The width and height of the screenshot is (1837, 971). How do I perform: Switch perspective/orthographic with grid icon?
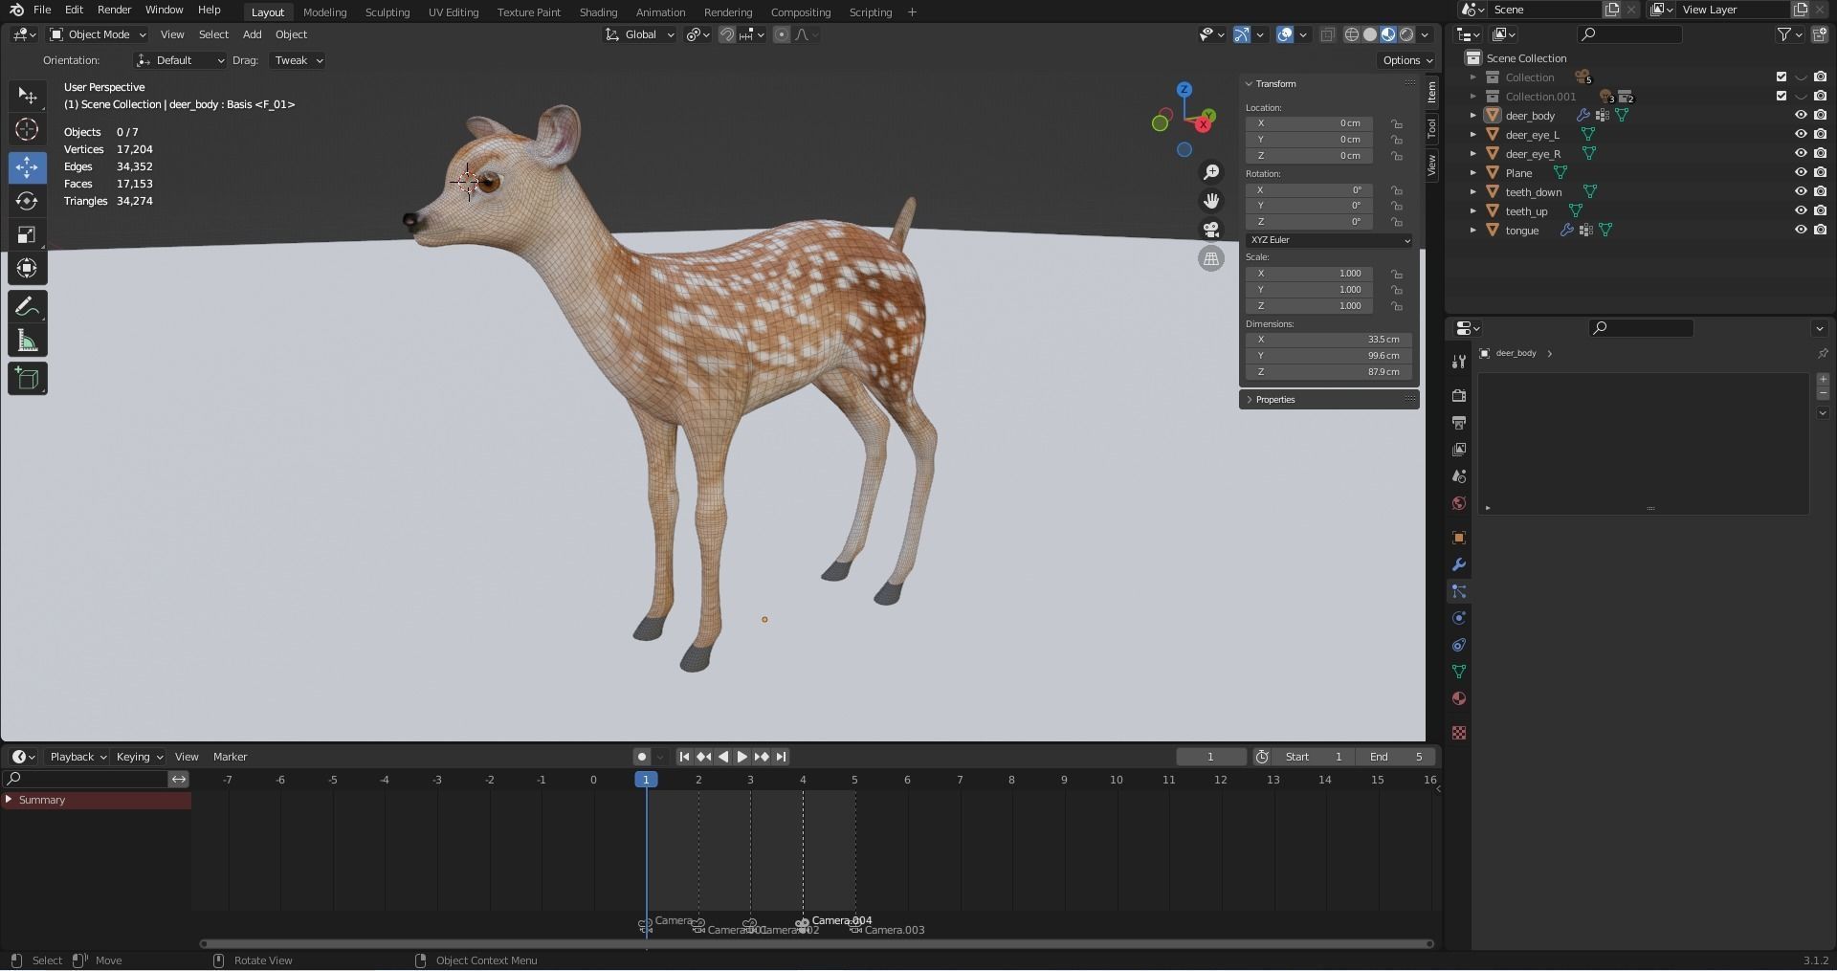tap(1211, 258)
